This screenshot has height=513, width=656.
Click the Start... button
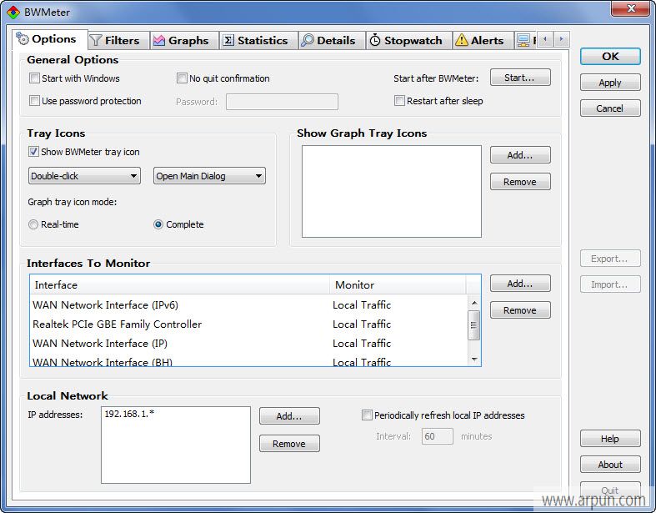pyautogui.click(x=520, y=78)
